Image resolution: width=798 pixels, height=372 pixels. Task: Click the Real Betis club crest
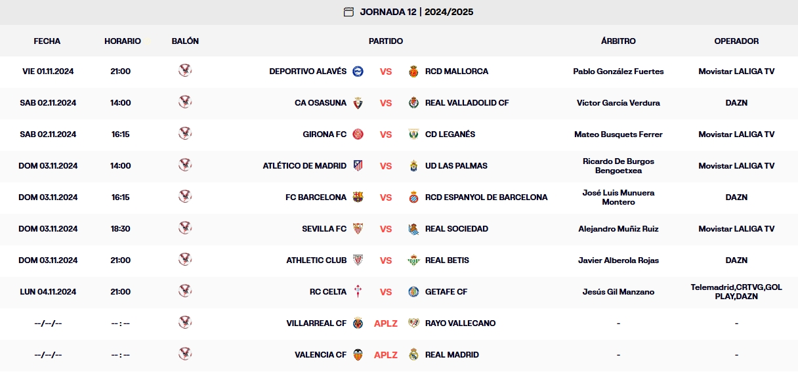[413, 260]
